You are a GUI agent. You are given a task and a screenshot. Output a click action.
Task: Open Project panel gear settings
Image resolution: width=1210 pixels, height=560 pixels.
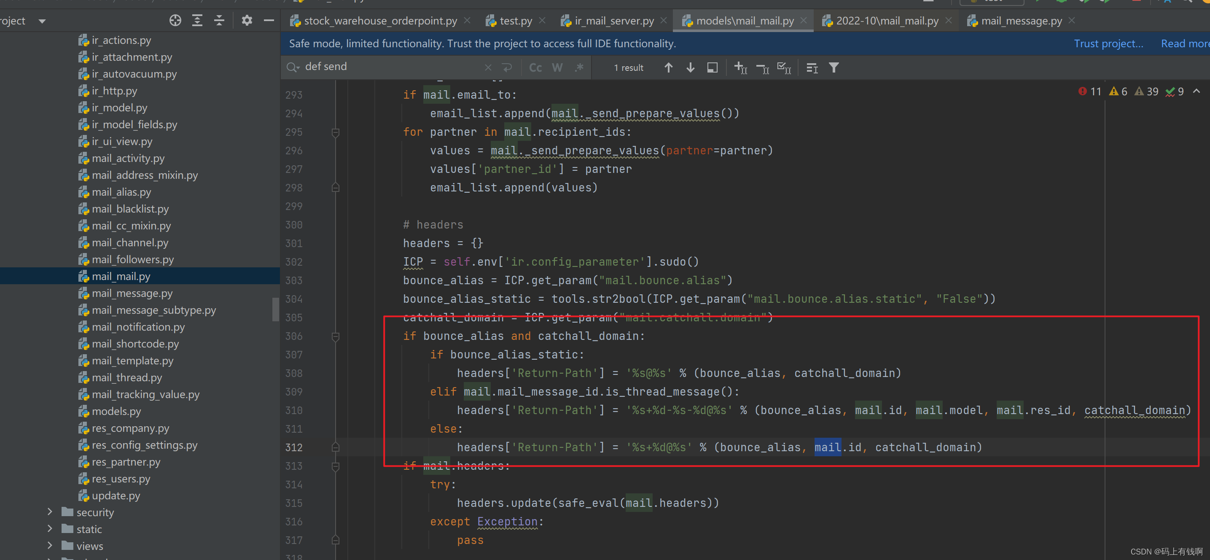(x=247, y=21)
